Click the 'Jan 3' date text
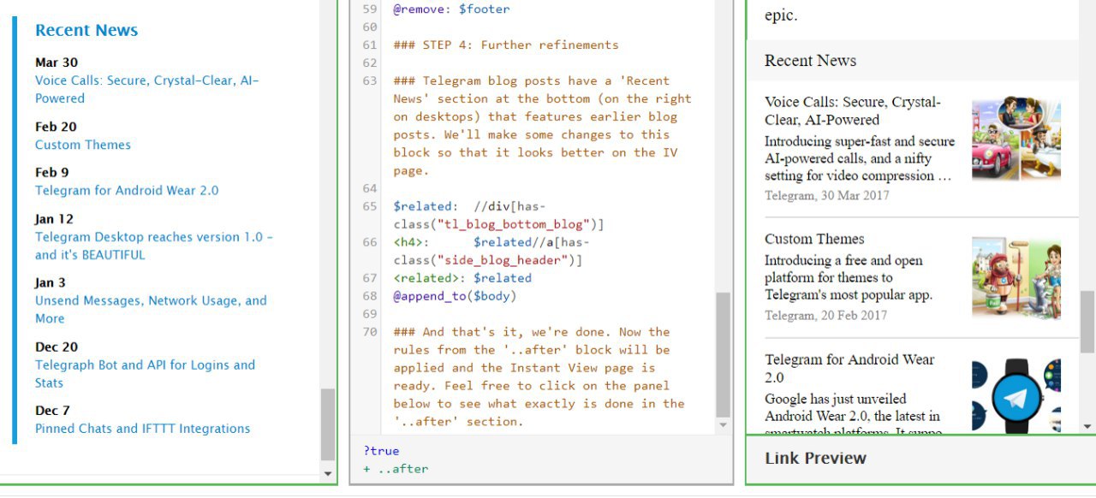Image resolution: width=1096 pixels, height=498 pixels. coord(51,282)
